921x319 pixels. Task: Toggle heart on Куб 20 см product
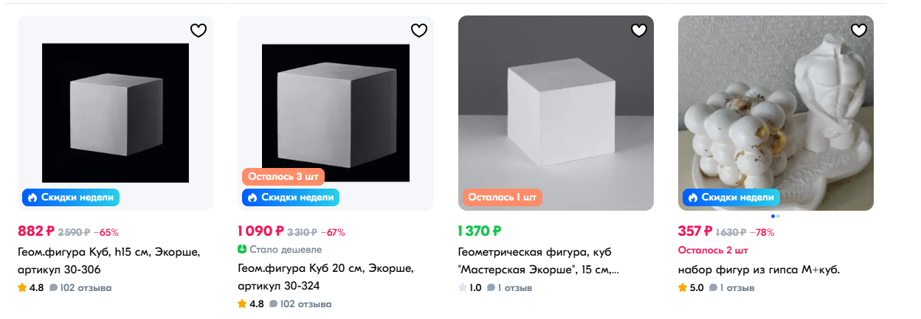click(x=418, y=30)
